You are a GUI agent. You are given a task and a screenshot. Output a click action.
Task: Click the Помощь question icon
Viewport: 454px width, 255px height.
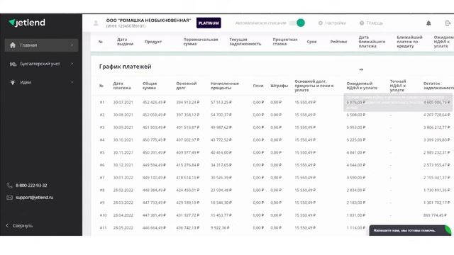[362, 23]
